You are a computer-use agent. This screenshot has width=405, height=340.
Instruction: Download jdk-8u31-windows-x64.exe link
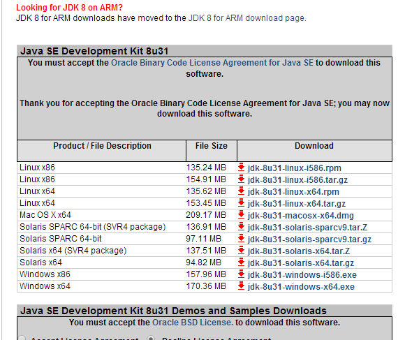click(x=301, y=287)
